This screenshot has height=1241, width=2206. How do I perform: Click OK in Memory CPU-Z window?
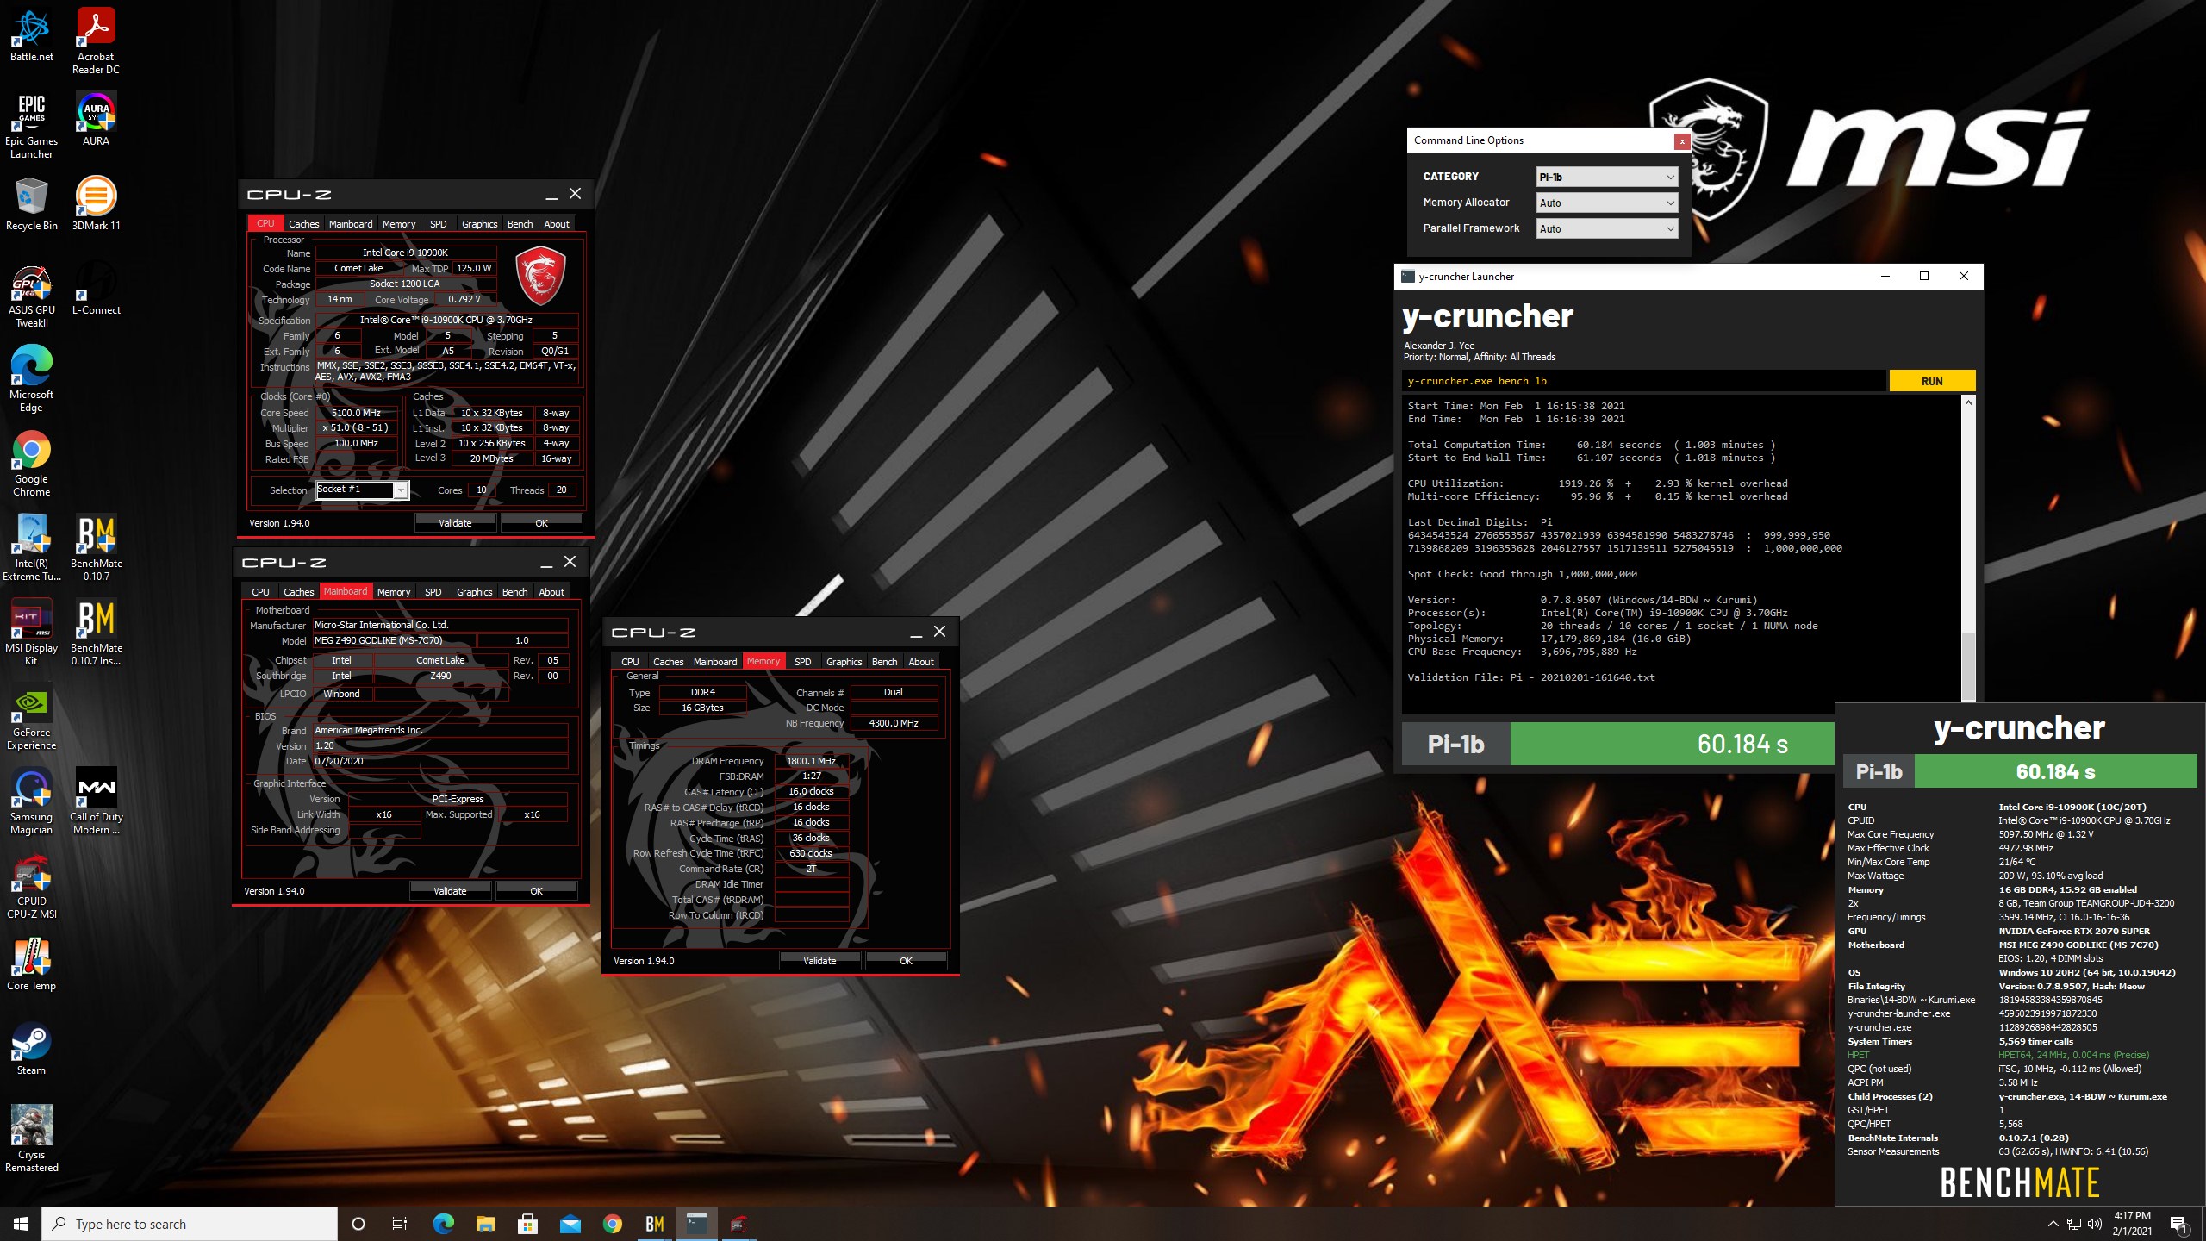coord(906,961)
